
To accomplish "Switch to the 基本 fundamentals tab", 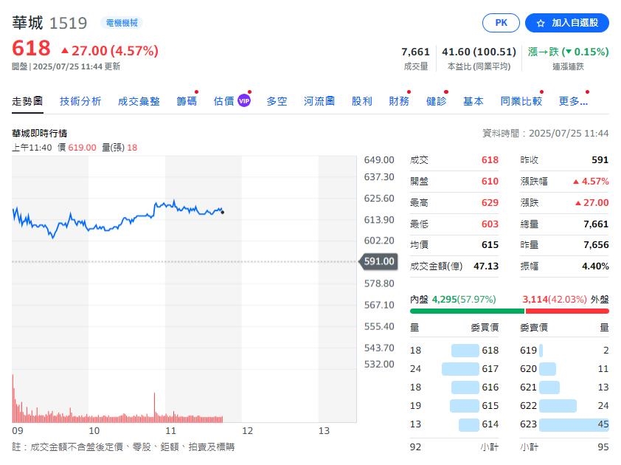I will 473,100.
